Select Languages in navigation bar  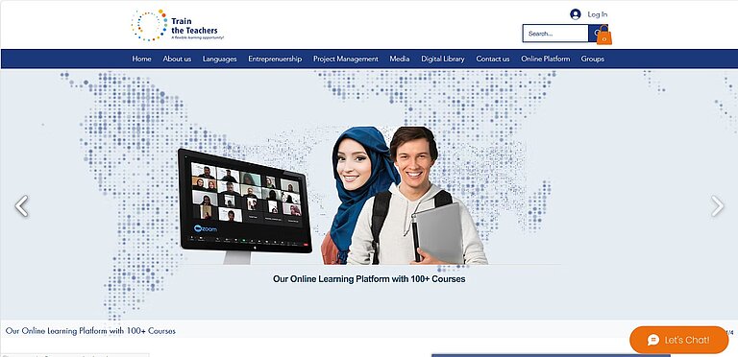[x=220, y=59]
